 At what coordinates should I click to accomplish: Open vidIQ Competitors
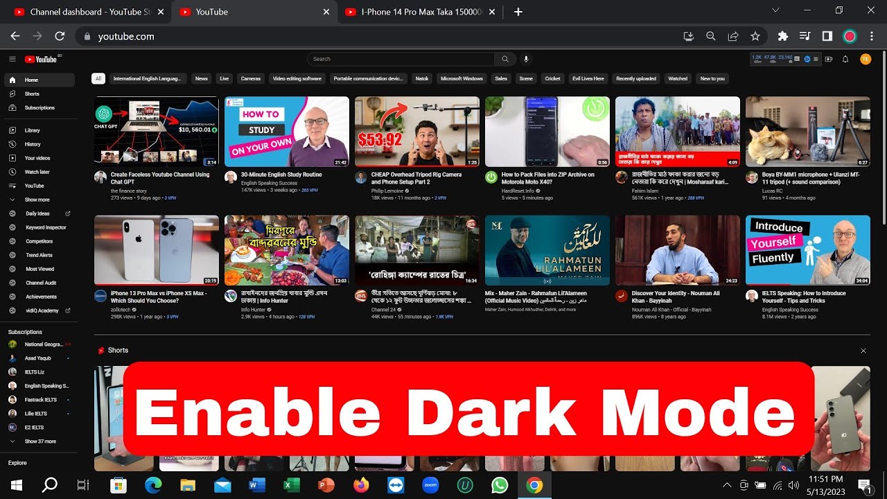click(x=39, y=241)
